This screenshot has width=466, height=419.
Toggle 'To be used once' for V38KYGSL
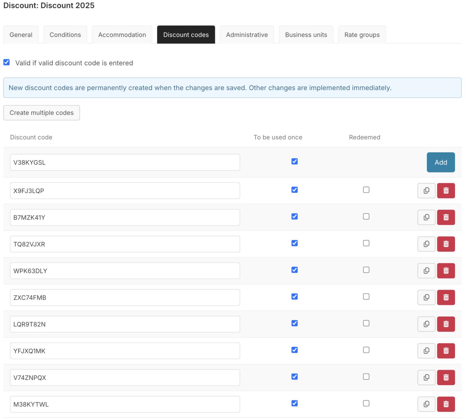pyautogui.click(x=294, y=161)
